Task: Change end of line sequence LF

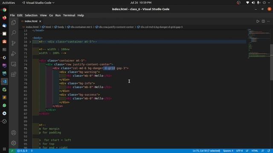Action: pyautogui.click(x=247, y=151)
